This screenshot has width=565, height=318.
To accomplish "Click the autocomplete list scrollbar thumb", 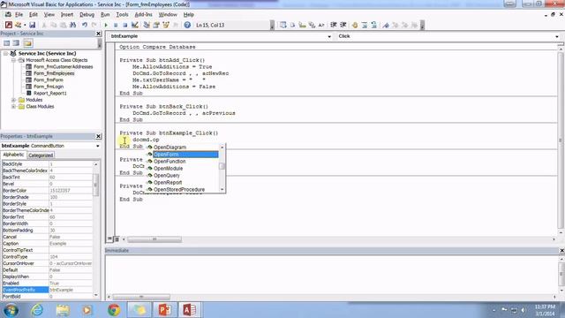I will click(222, 166).
